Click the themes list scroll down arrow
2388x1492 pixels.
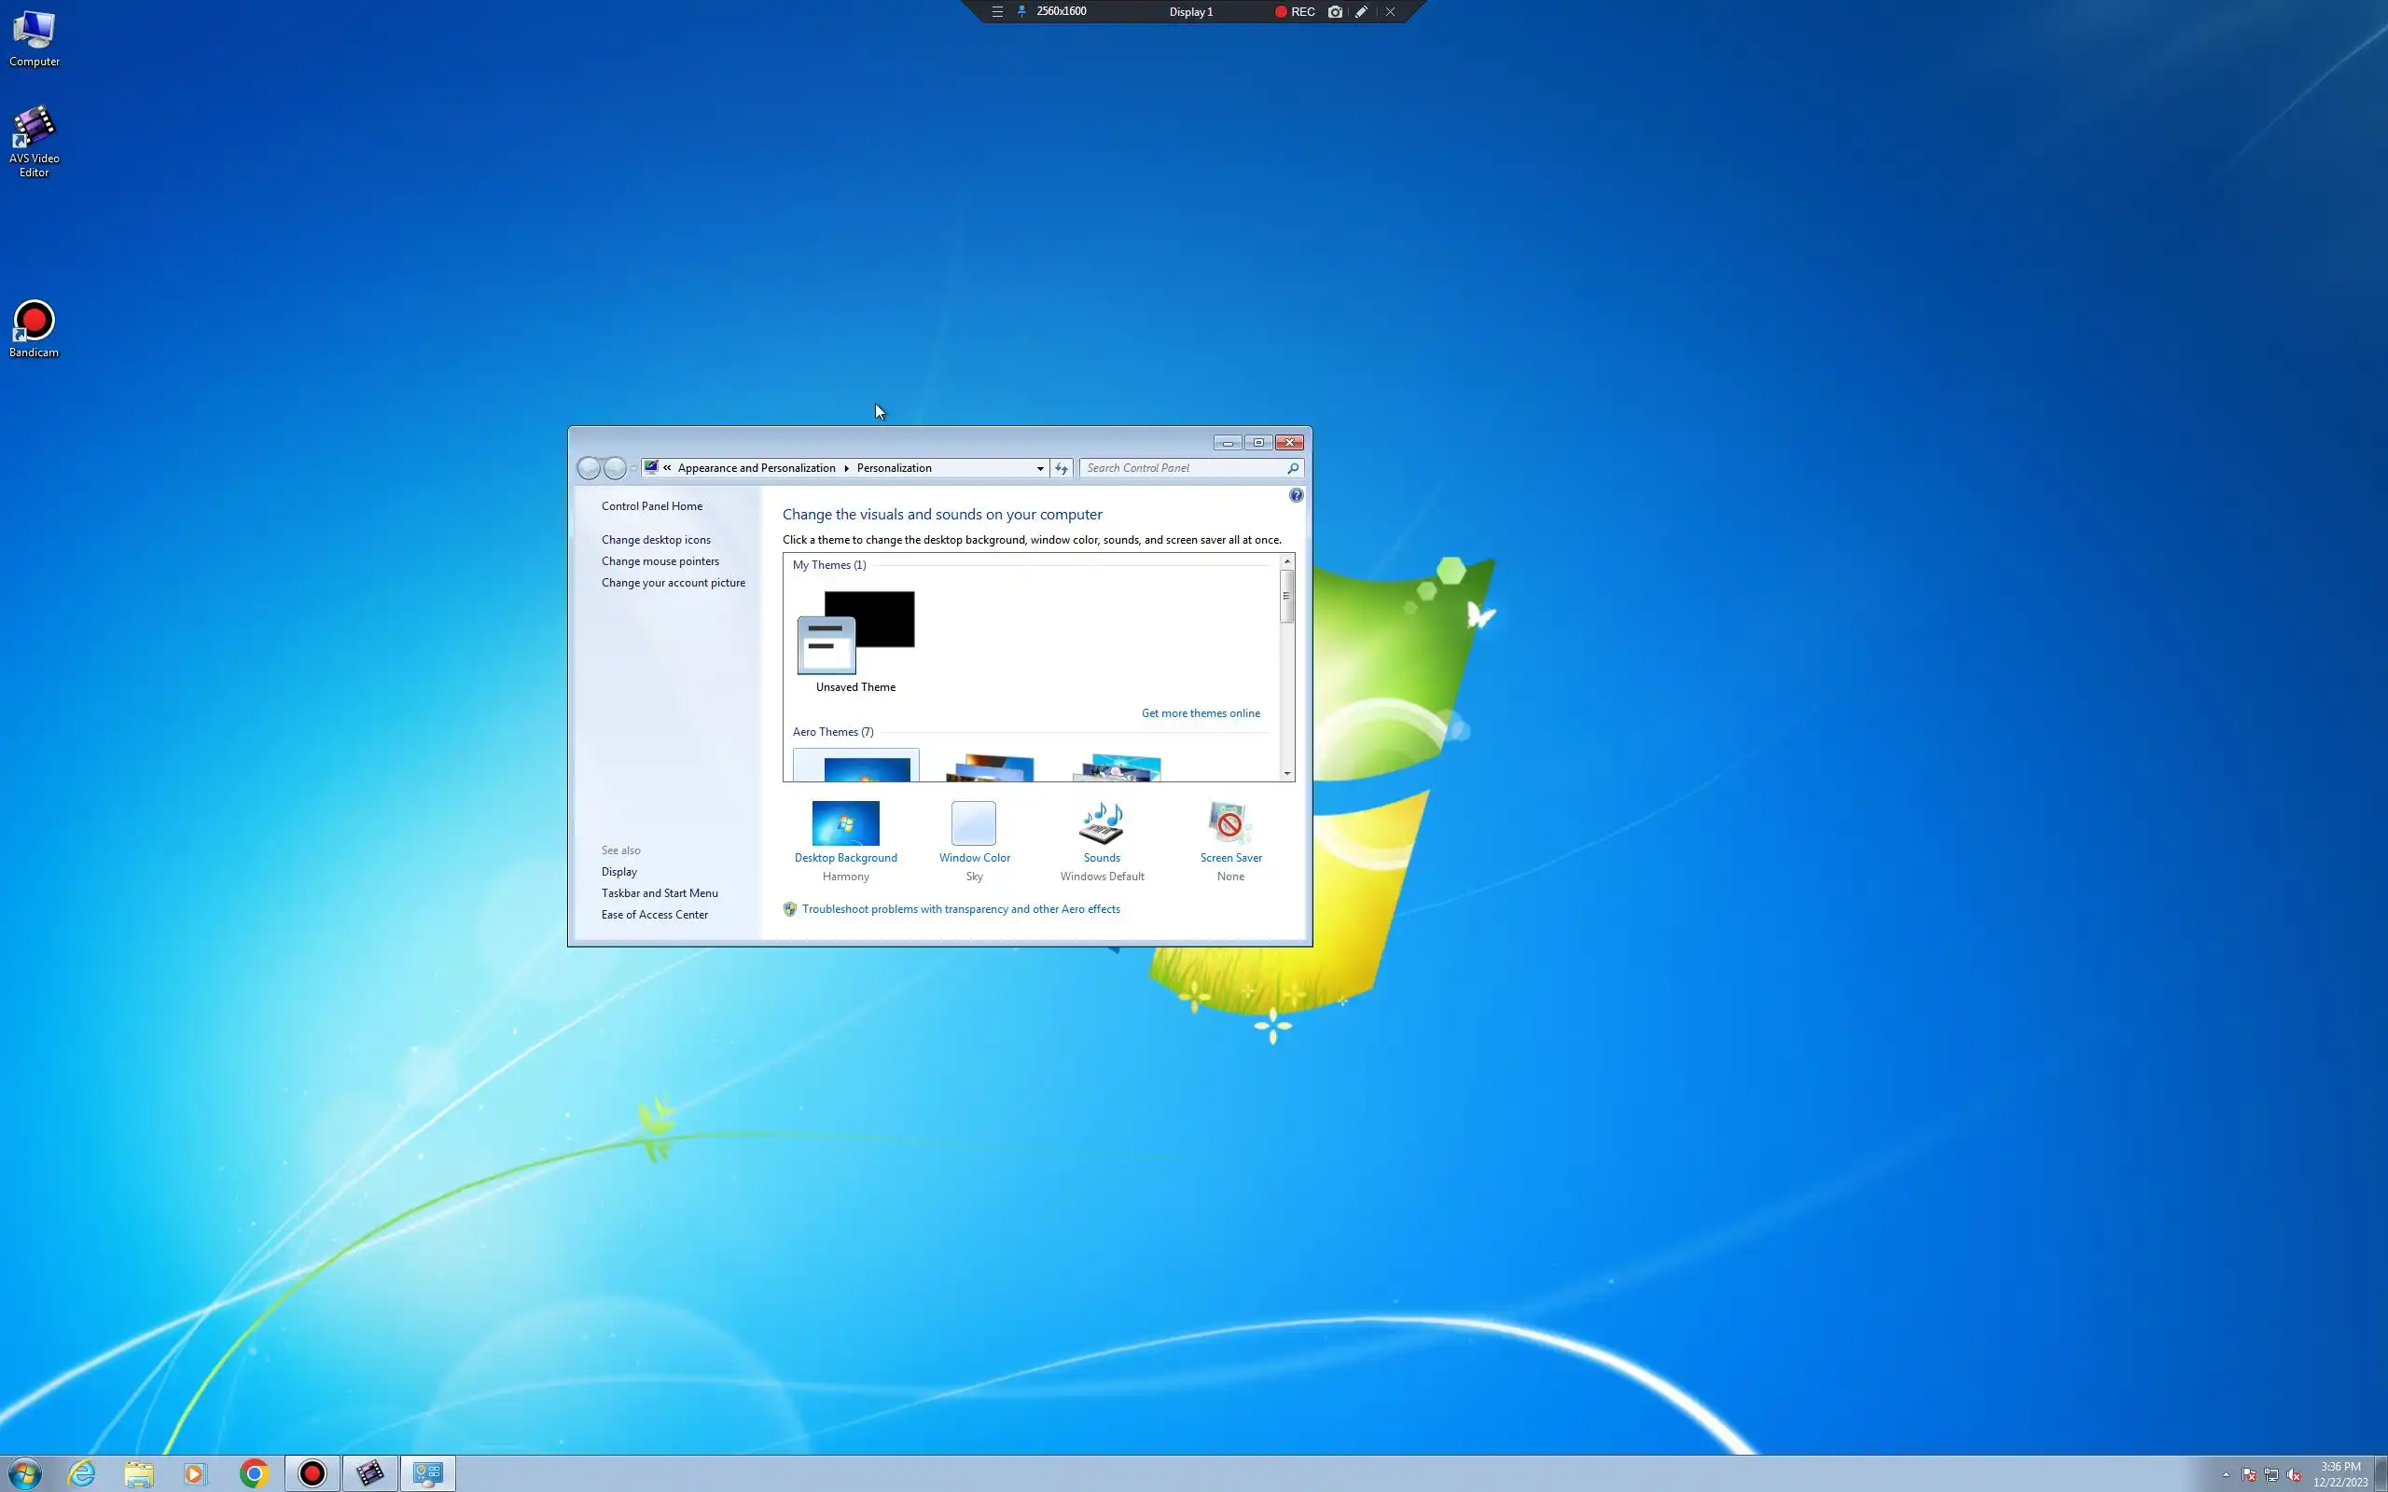(x=1286, y=774)
